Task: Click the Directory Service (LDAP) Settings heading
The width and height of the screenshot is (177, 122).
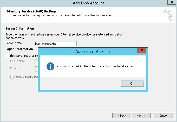Action: tap(31, 11)
